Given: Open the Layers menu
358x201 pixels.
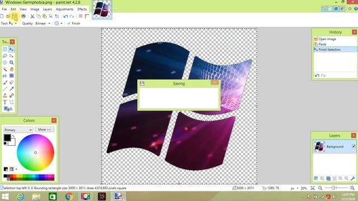Looking at the screenshot, I should pyautogui.click(x=47, y=9).
